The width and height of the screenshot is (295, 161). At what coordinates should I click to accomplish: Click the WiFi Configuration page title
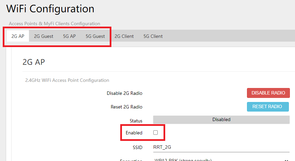tap(50, 9)
